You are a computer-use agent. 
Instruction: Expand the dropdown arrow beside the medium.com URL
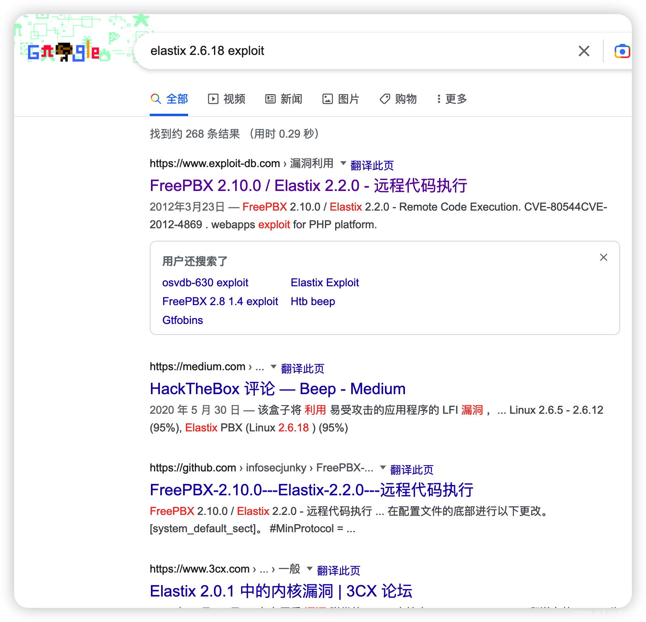pos(274,367)
